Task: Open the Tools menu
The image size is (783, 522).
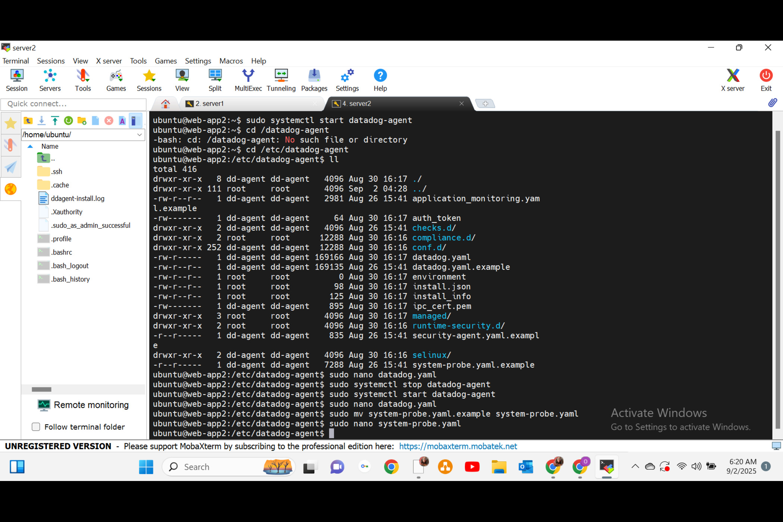Action: [x=138, y=61]
